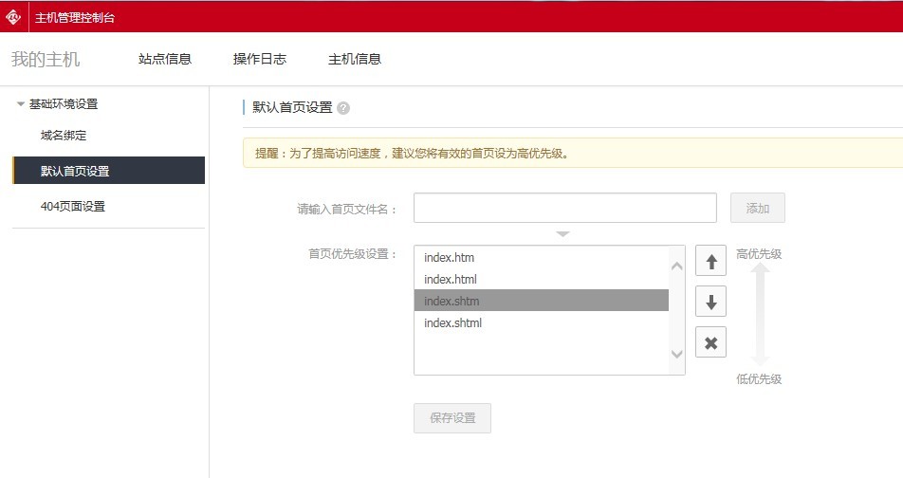Click the help question mark icon
Screen dimensions: 903x478
[343, 108]
